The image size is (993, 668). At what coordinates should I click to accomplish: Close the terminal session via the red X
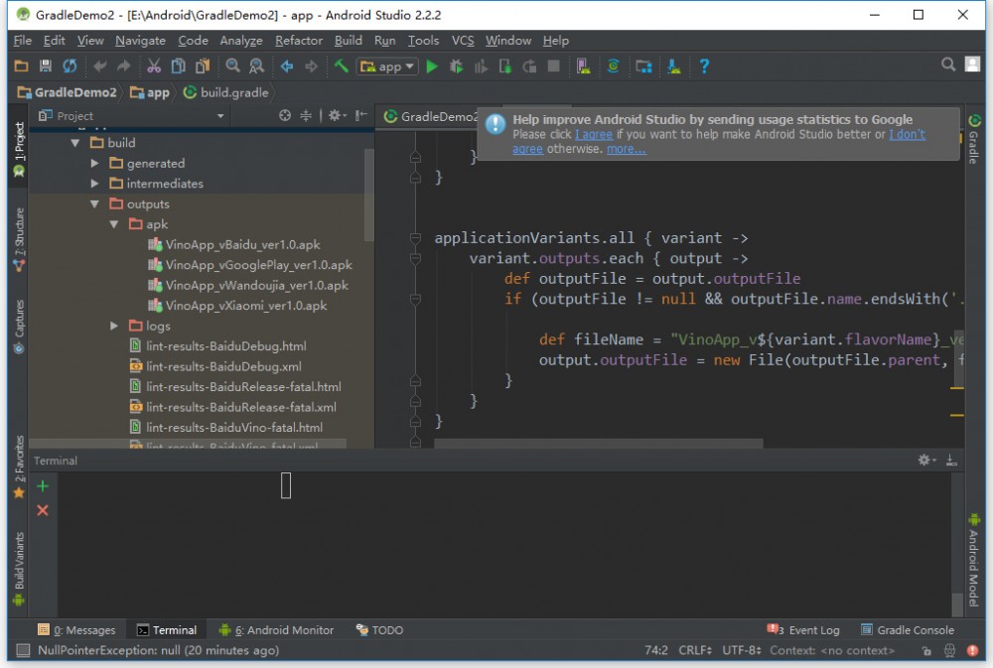point(42,509)
